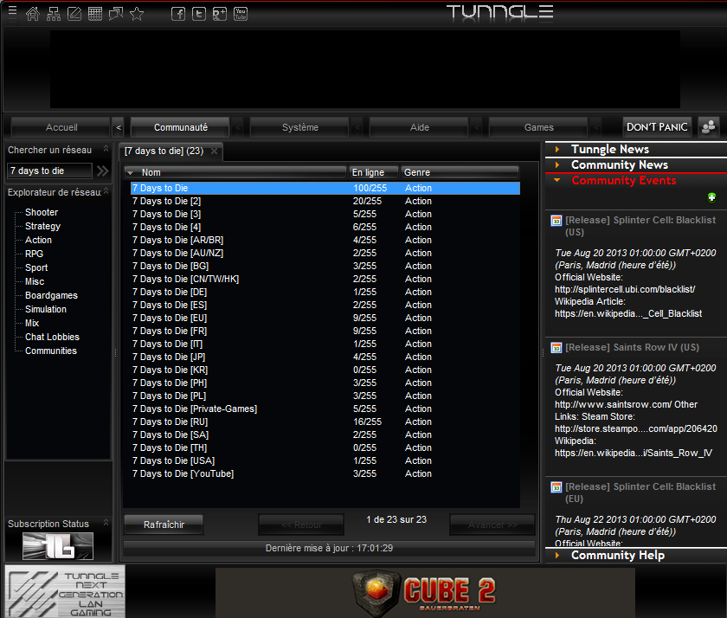The height and width of the screenshot is (618, 727).
Task: Click calendar icon of Splinter Cell Blacklist (EU)
Action: (557, 487)
